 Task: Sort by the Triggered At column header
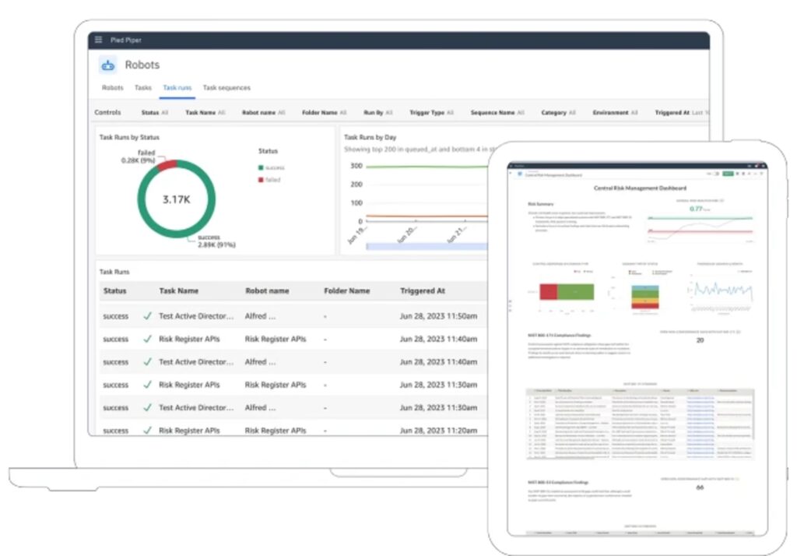[422, 290]
